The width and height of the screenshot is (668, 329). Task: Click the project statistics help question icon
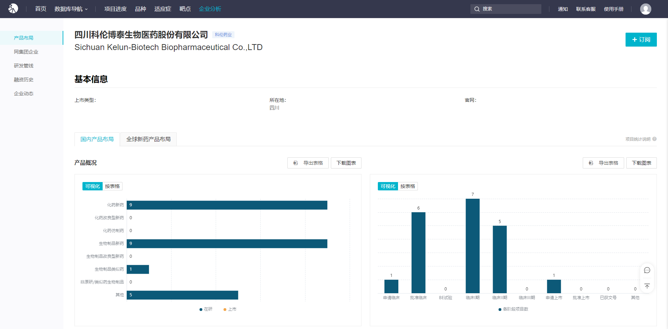(x=654, y=139)
